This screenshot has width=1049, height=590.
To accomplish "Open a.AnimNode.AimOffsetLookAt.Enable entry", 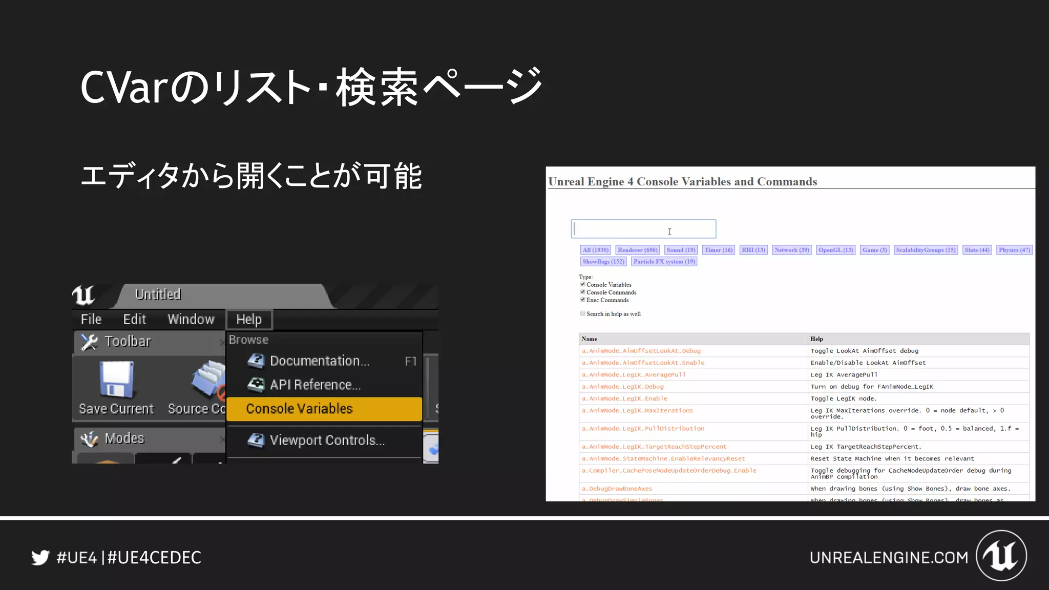I will tap(643, 363).
